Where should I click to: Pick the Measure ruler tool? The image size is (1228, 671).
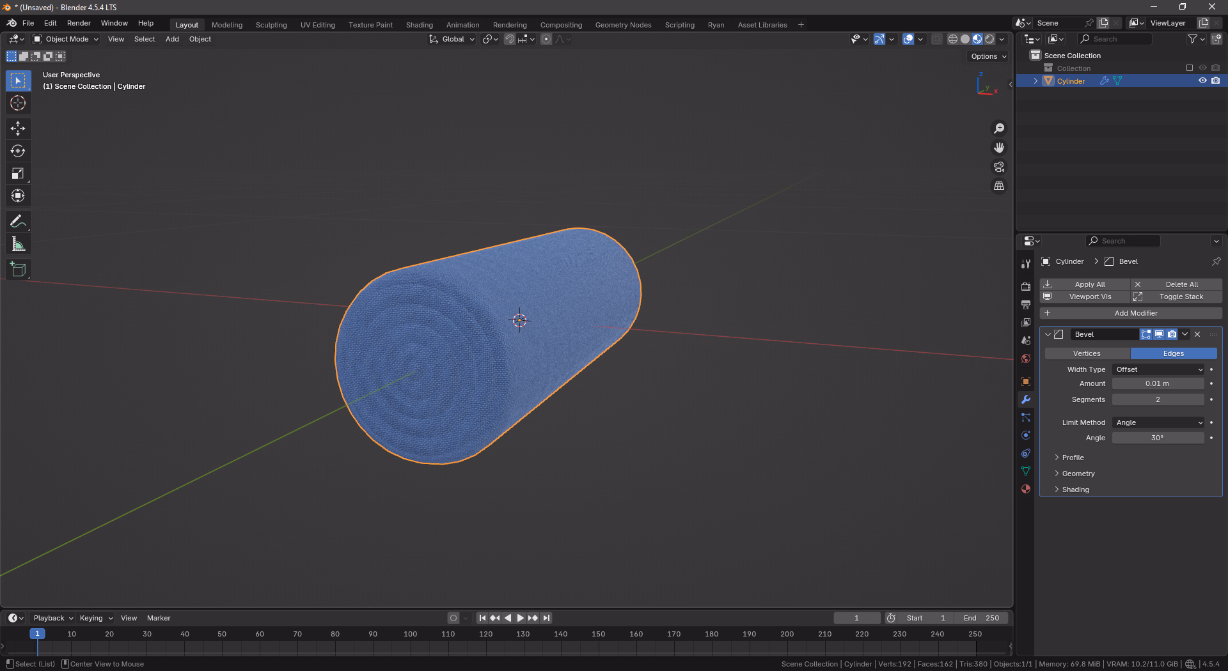[x=18, y=244]
